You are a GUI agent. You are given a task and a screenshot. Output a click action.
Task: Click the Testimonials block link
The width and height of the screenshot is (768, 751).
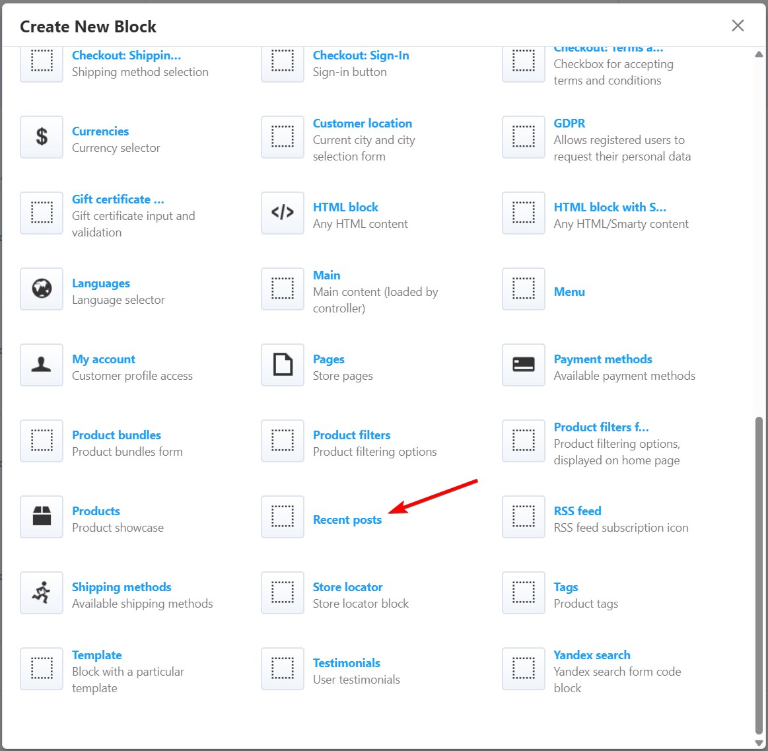[346, 662]
